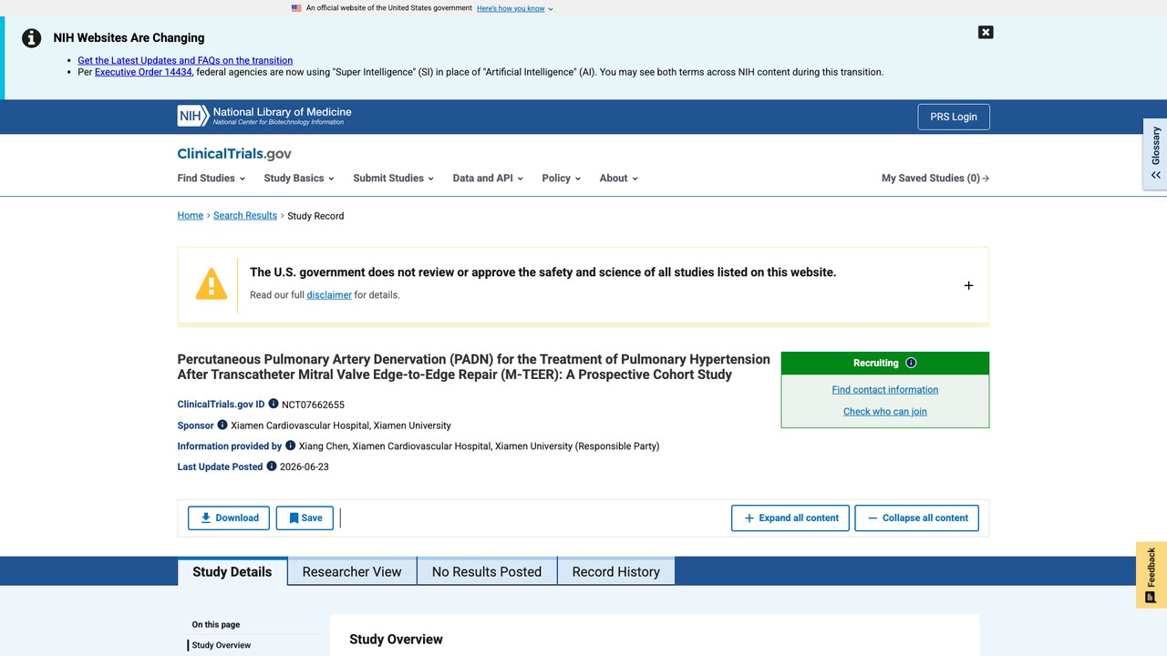Click the US flag icon
Screen dimensions: 1167x656
click(296, 8)
